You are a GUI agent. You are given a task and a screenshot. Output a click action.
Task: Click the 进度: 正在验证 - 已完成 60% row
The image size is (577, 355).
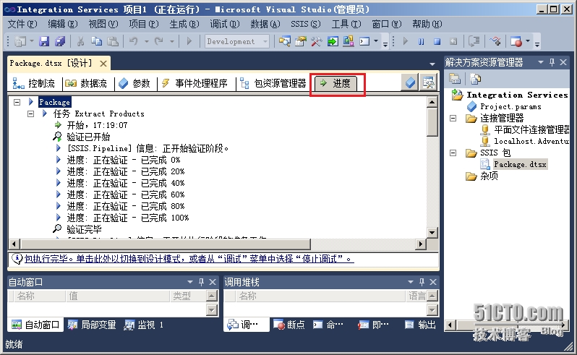tap(126, 194)
